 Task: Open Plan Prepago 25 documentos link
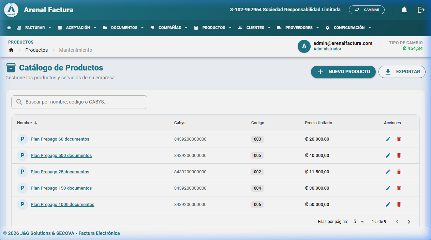pyautogui.click(x=60, y=172)
